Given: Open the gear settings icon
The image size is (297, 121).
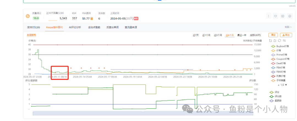Looking at the screenshot, I should pos(290,16).
